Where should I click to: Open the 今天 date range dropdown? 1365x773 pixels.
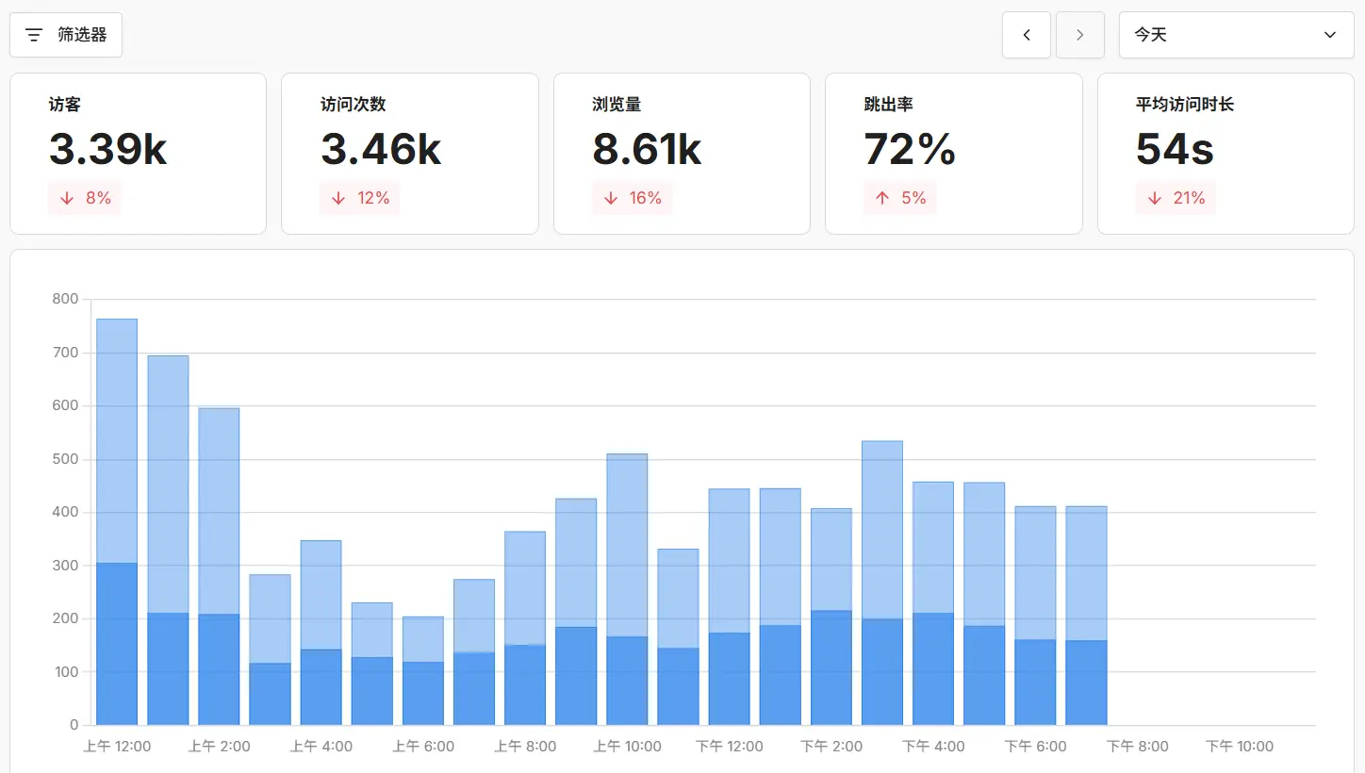tap(1237, 35)
